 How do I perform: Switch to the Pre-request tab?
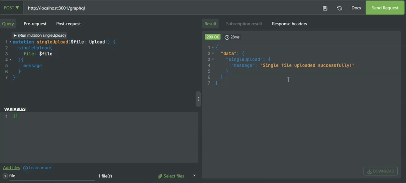coord(35,24)
